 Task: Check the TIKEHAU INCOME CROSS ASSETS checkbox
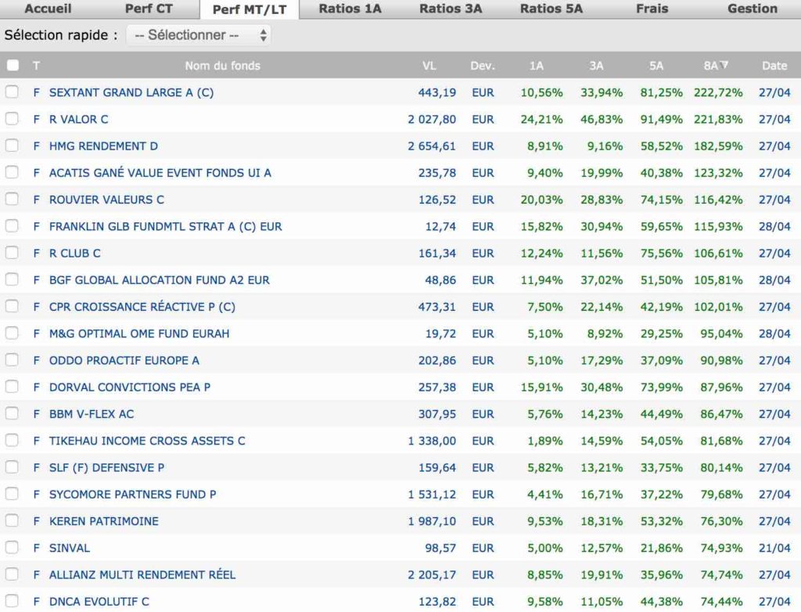(12, 440)
